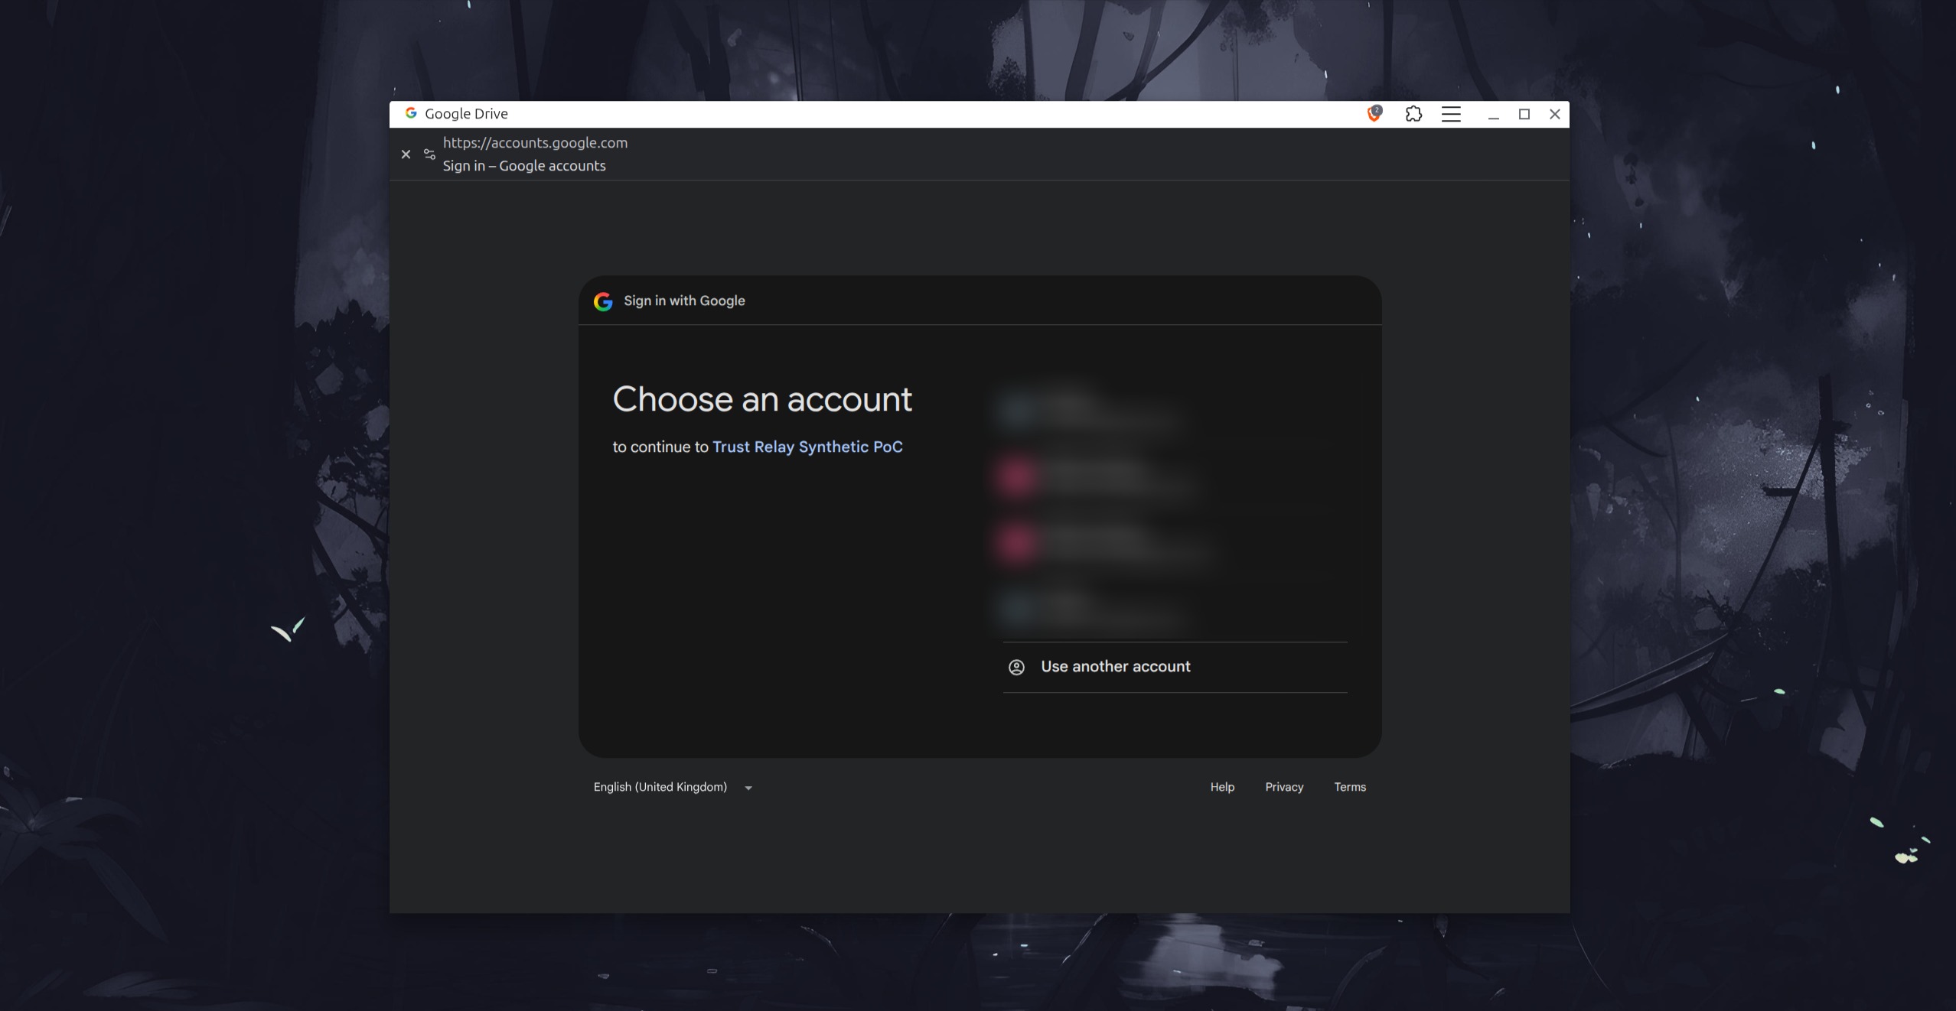Close the sign-in tab with the X icon
This screenshot has height=1011, width=1956.
point(406,154)
